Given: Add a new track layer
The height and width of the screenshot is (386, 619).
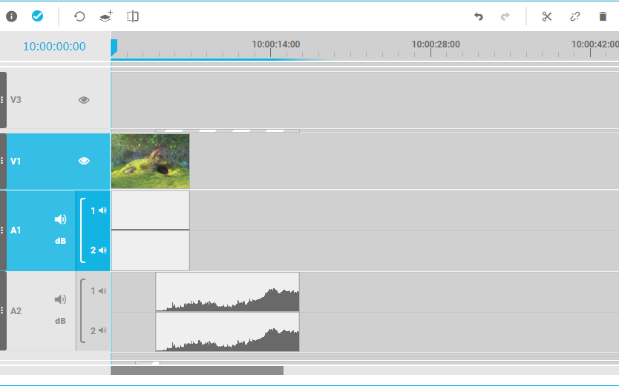Looking at the screenshot, I should (106, 16).
